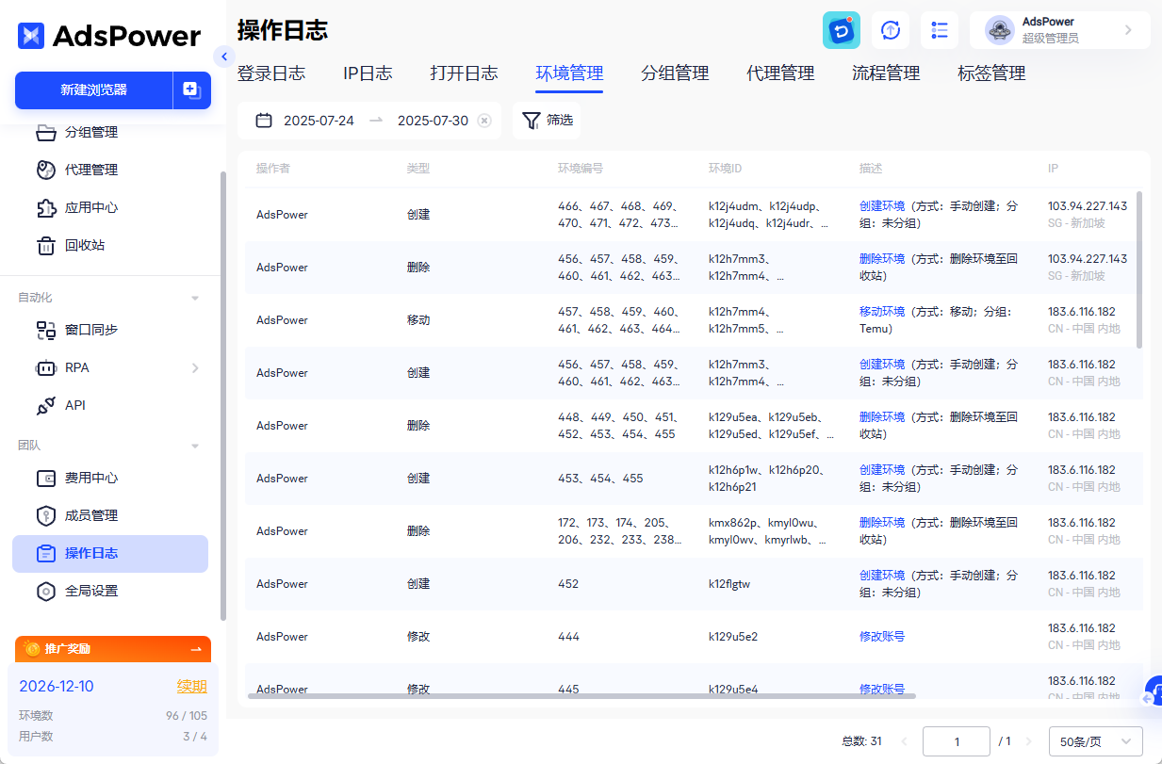Open 窗口同步 sidebar icon
Viewport: 1162px width, 764px height.
coord(46,330)
